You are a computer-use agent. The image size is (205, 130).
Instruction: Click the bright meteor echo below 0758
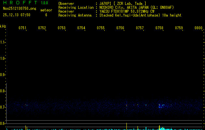160,105
